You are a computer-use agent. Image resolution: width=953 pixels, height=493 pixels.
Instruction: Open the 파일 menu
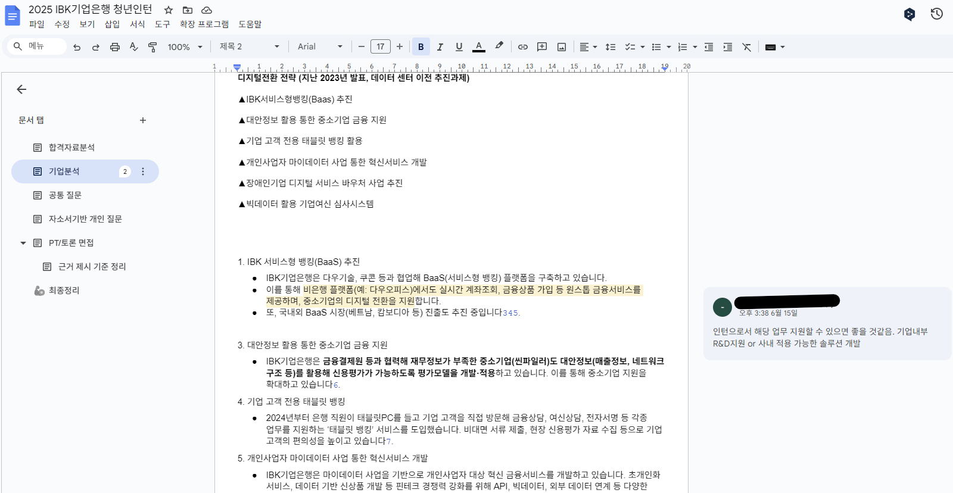(x=37, y=24)
